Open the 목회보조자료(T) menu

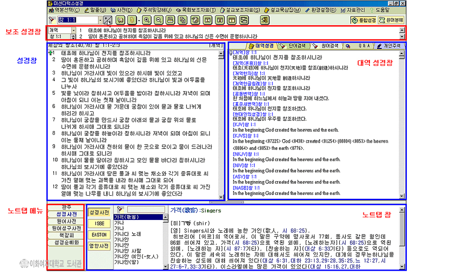196,10
